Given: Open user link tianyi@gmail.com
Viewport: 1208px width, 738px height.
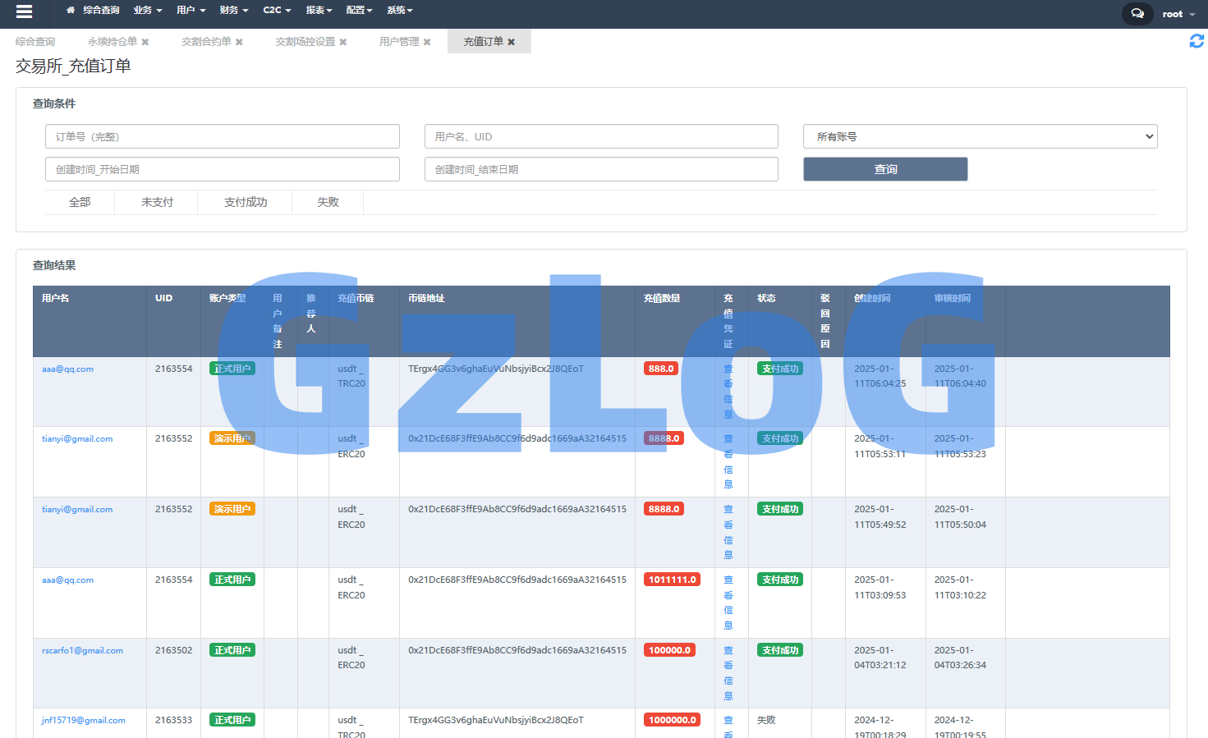Looking at the screenshot, I should (77, 439).
